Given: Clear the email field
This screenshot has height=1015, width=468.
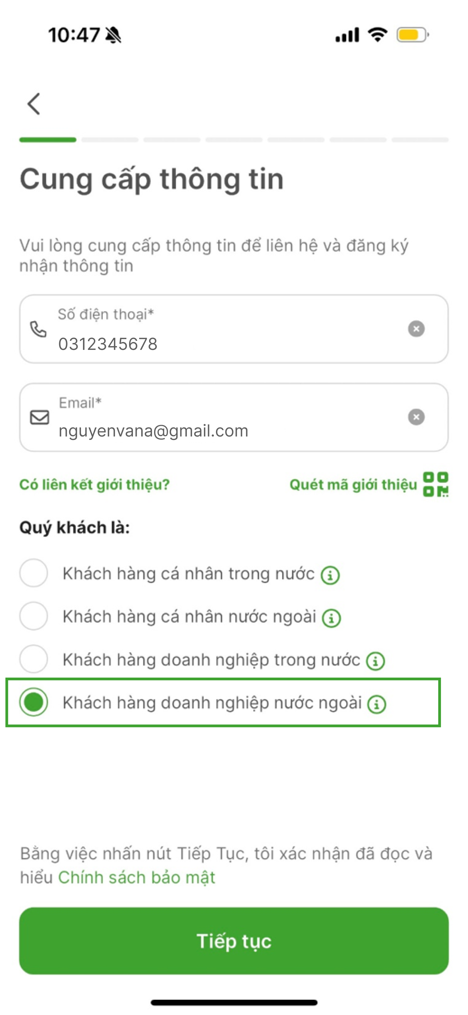Looking at the screenshot, I should point(416,417).
